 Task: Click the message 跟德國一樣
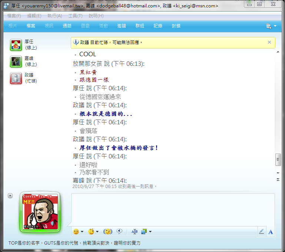(x=94, y=80)
